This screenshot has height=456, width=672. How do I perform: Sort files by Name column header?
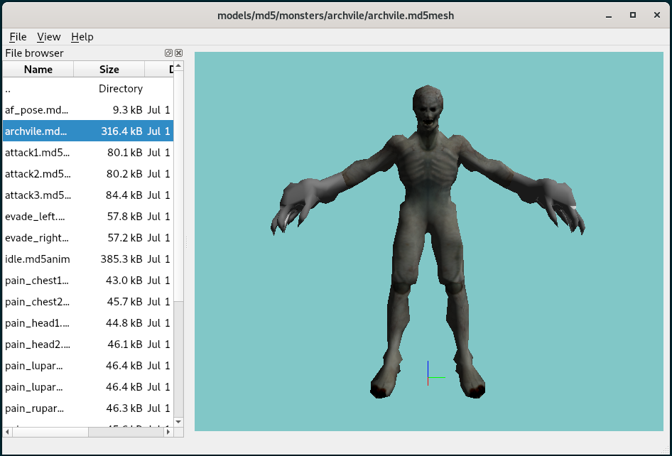pos(38,69)
